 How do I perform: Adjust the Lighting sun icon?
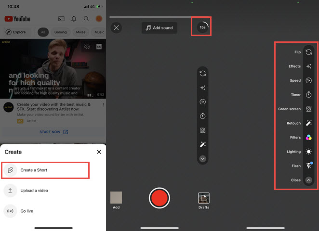click(308, 152)
